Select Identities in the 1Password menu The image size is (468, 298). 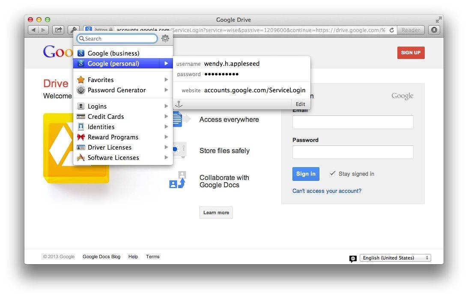(x=101, y=127)
